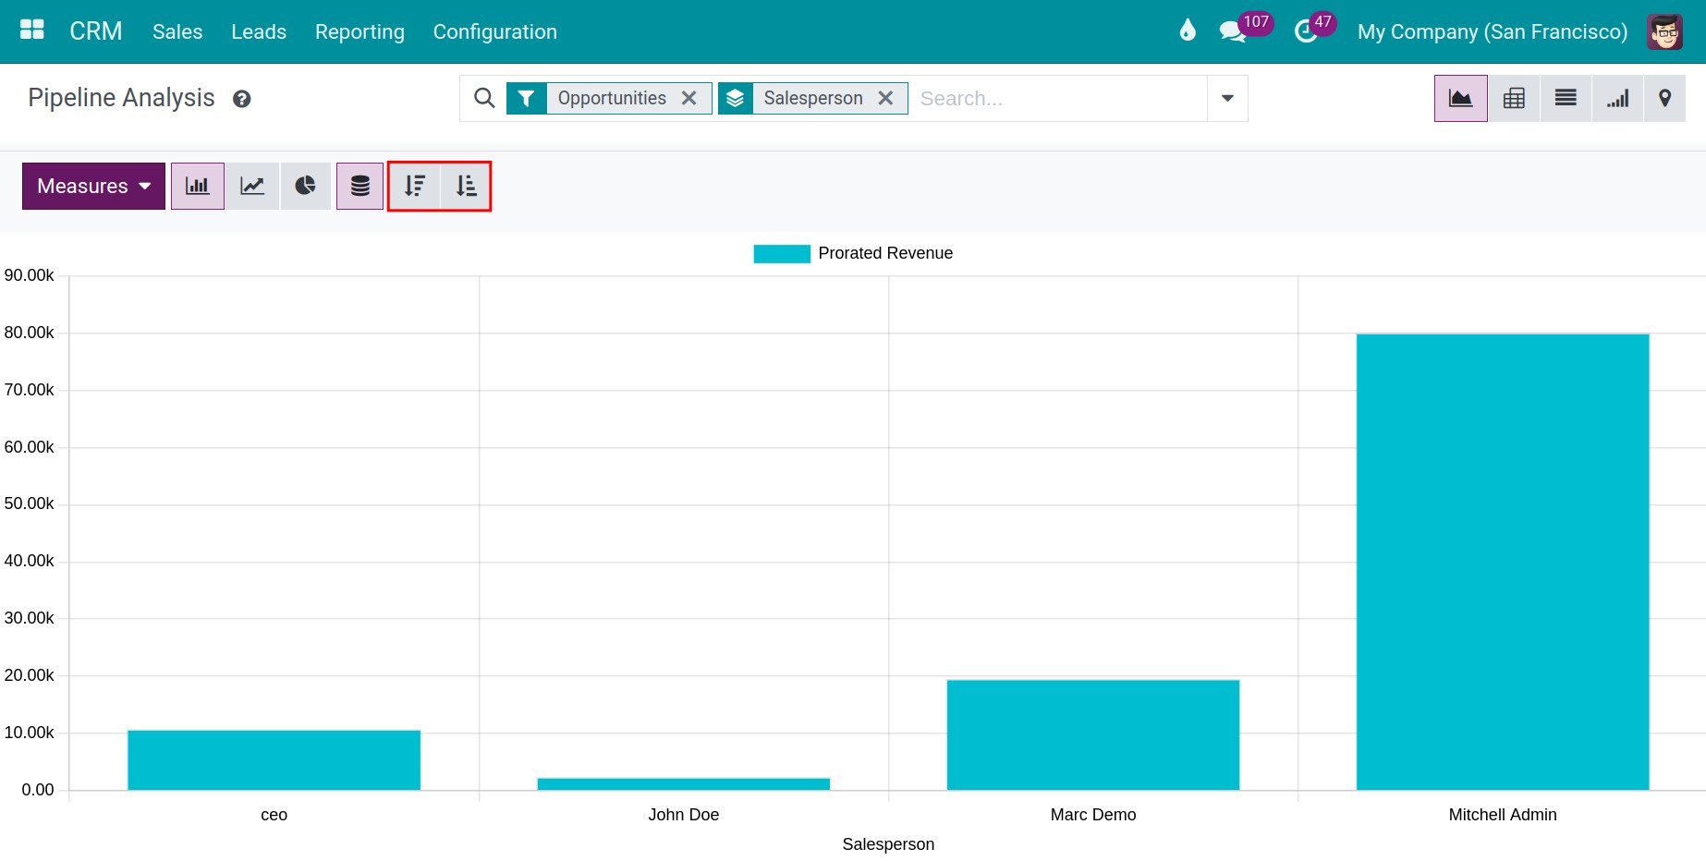
Task: Open My Company (San Francisco) switcher
Action: point(1493,31)
